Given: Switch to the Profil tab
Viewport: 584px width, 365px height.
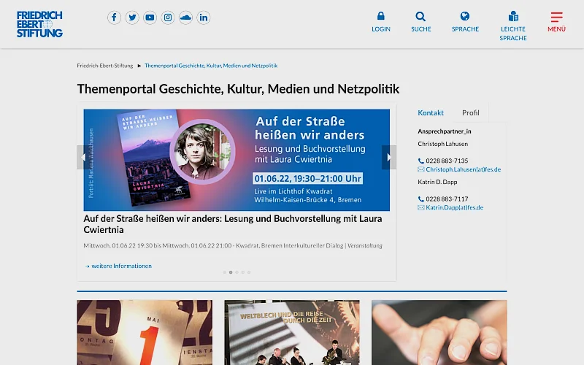Looking at the screenshot, I should pos(471,113).
